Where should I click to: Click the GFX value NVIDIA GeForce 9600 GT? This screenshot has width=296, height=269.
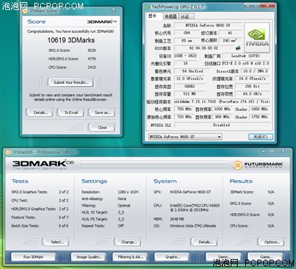pos(190,192)
